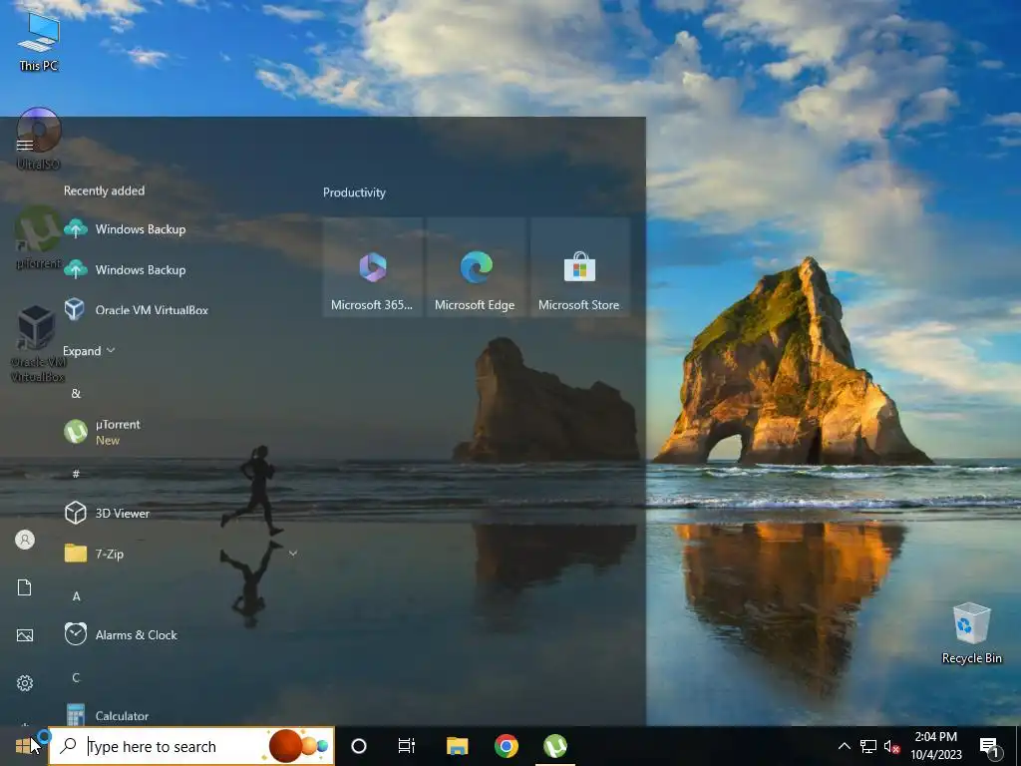Open File Explorer from the taskbar
The width and height of the screenshot is (1021, 766).
(457, 746)
